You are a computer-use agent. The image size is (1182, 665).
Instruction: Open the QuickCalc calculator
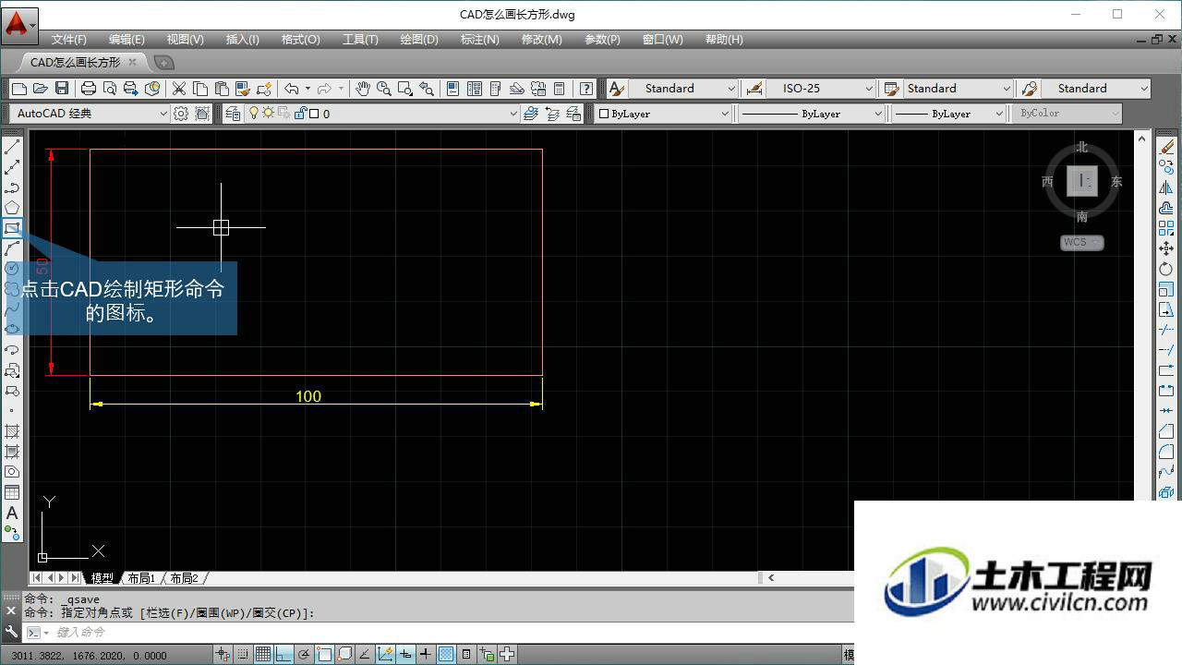click(x=560, y=89)
